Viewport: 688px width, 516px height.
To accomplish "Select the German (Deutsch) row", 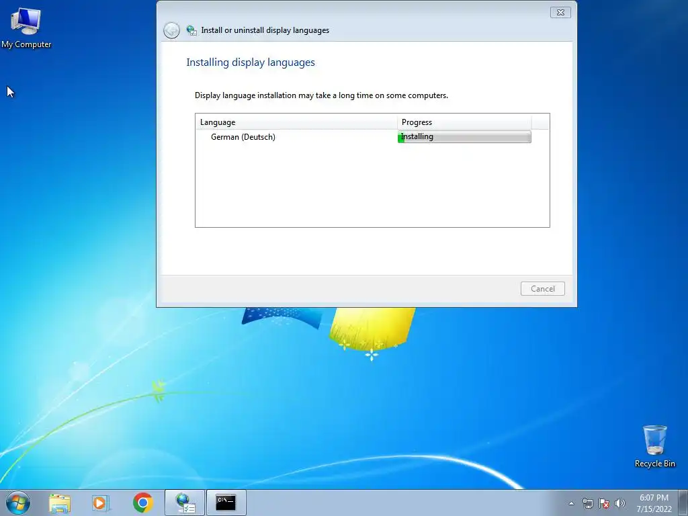I will coord(363,137).
